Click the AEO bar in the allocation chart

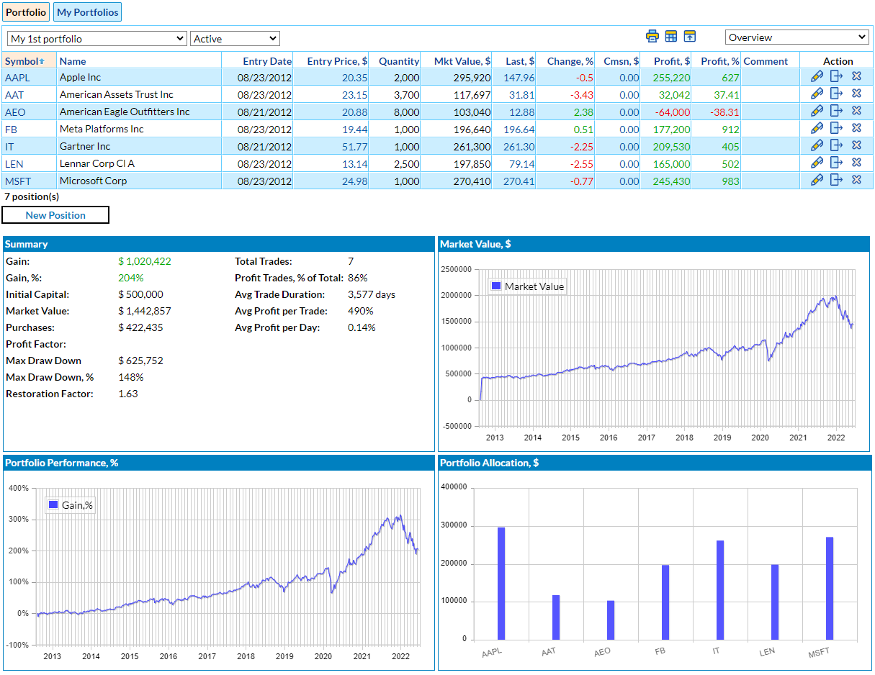pyautogui.click(x=611, y=620)
